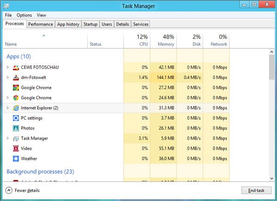Click the Task Manager process icon
This screenshot has height=201, width=277.
coord(16,139)
